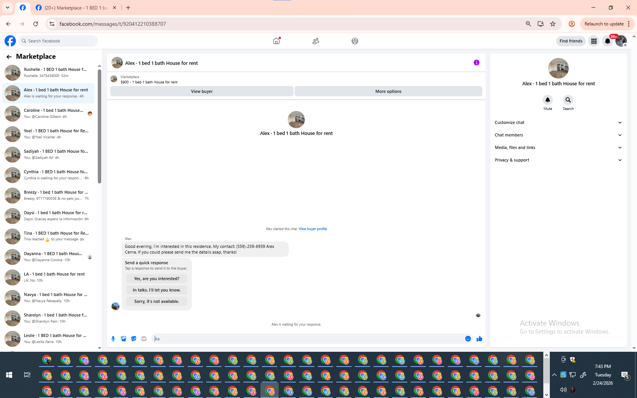Go to the Home feed icon
637x398 pixels.
tap(276, 41)
